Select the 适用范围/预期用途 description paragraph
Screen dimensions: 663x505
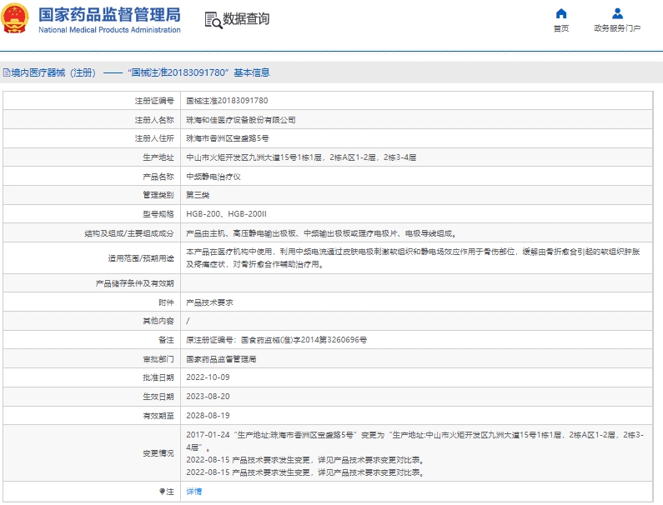[x=413, y=258]
